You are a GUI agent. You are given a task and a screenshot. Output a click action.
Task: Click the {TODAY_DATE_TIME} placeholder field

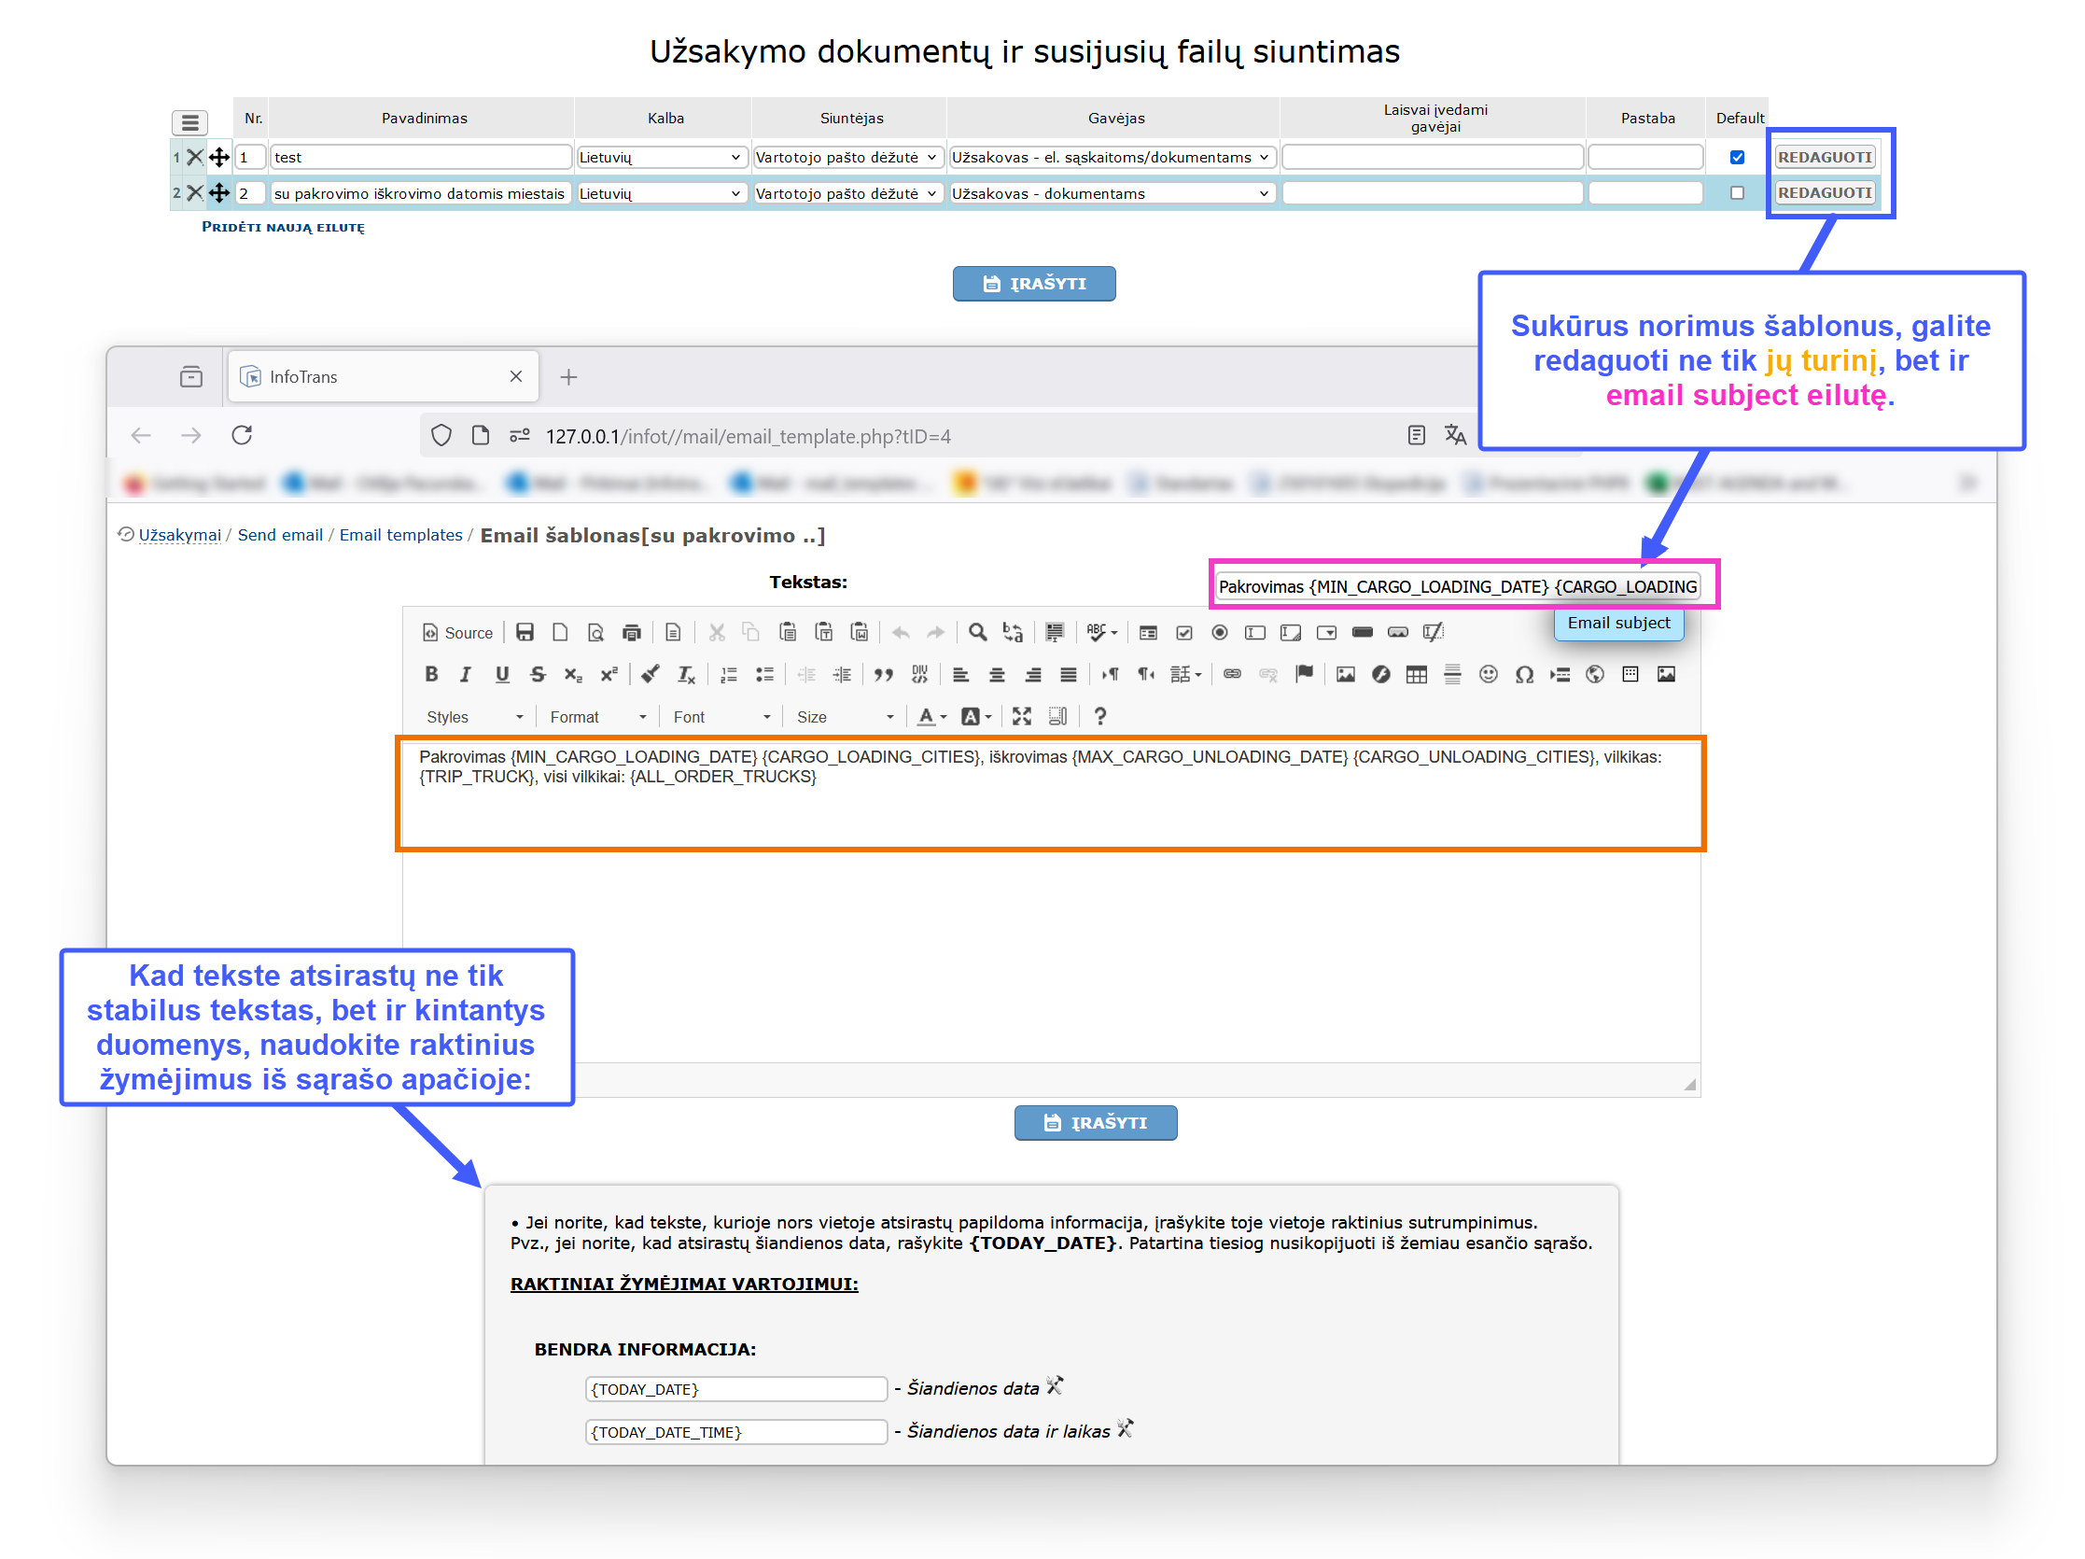[736, 1431]
